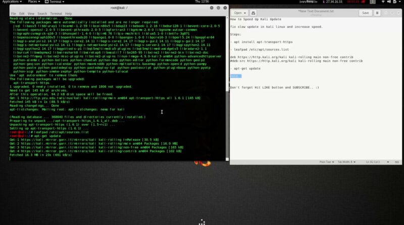Click the clock showing Thu 12:56
Viewport: 404px width, 225px height.
coord(201,2)
